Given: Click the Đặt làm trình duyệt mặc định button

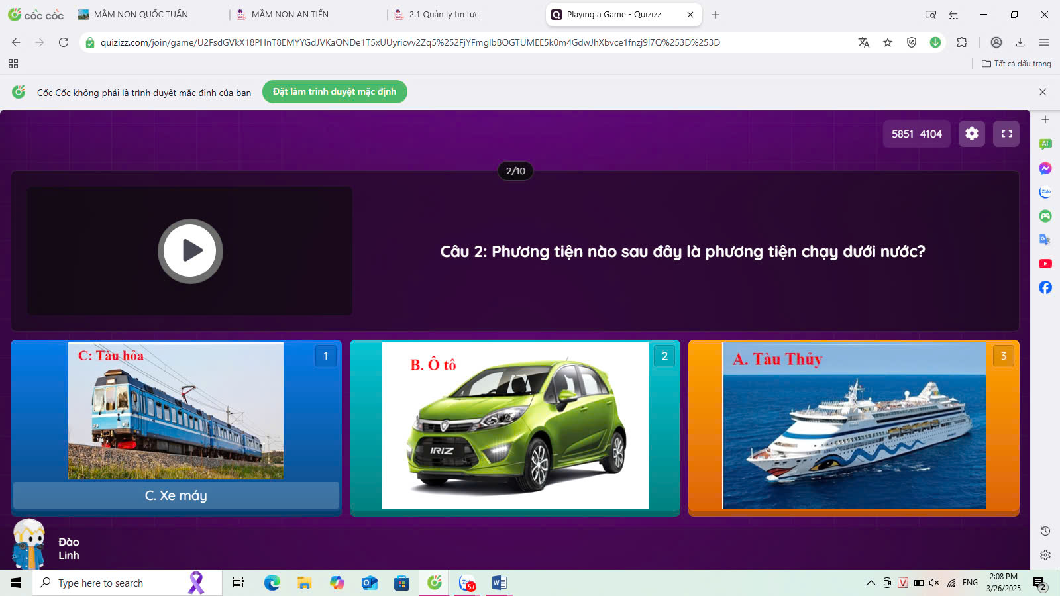Looking at the screenshot, I should coord(335,92).
